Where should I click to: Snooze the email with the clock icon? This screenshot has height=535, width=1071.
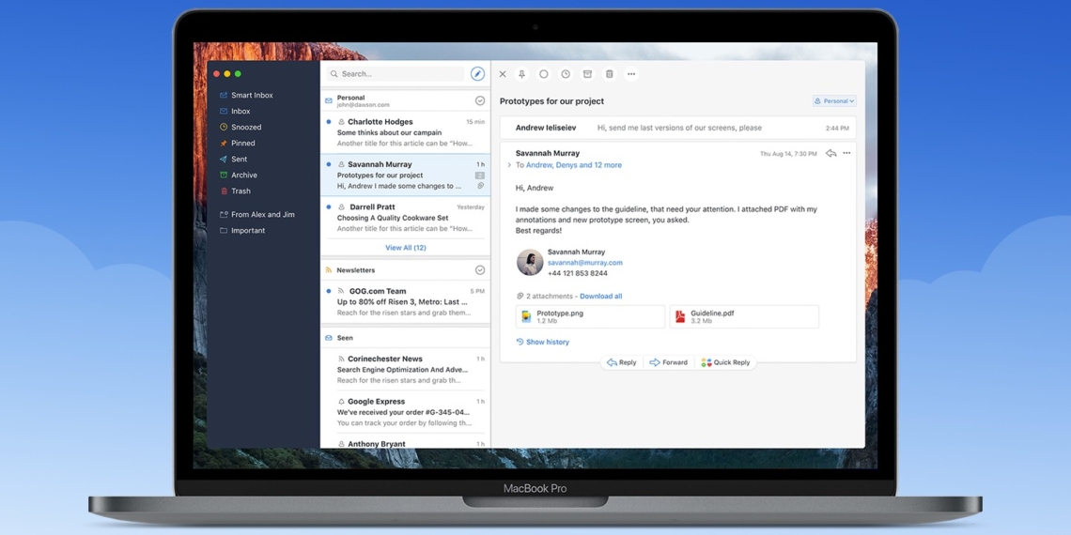[x=566, y=74]
